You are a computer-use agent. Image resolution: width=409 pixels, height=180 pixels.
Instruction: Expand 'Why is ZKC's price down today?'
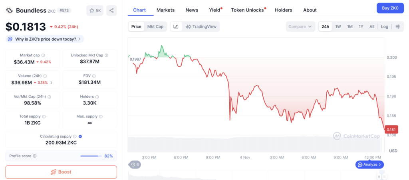(44, 39)
